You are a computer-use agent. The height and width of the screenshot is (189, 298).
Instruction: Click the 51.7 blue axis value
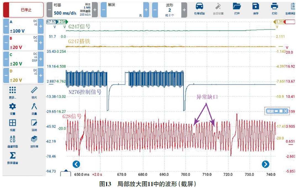pyautogui.click(x=52, y=36)
